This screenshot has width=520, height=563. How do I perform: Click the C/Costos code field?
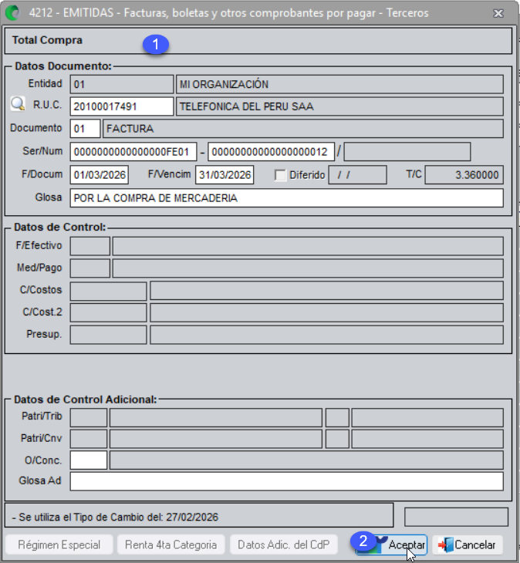[109, 291]
